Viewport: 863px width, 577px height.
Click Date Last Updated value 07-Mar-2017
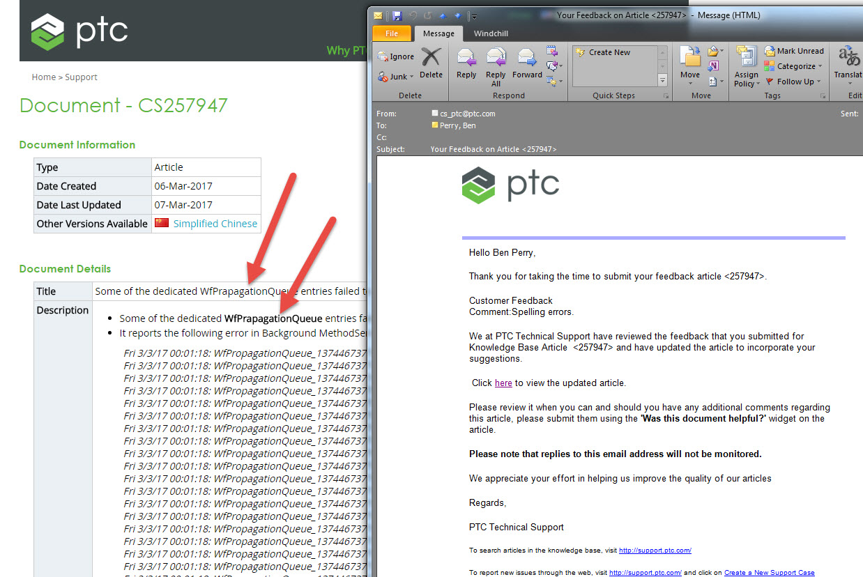coord(183,205)
